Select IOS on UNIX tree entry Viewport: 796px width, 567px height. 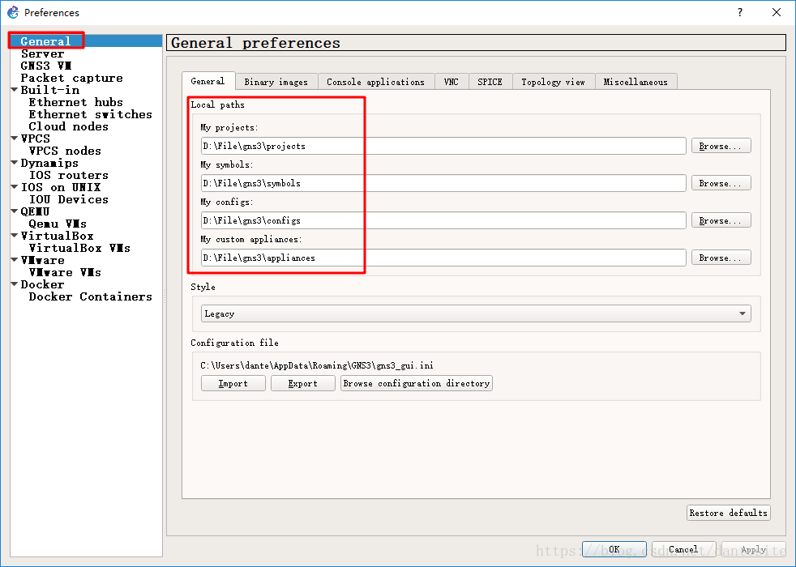point(61,188)
